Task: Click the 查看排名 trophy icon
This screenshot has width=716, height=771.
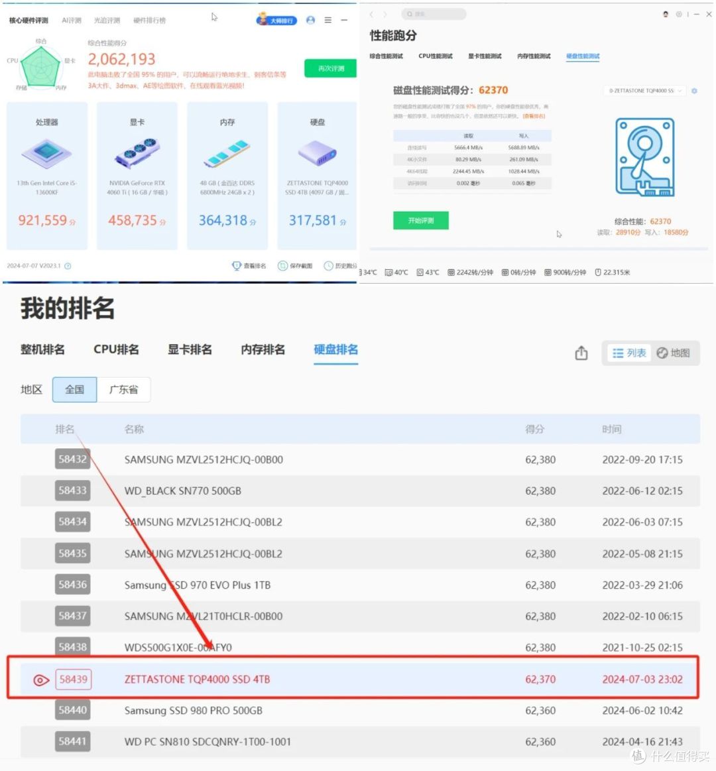Action: (x=237, y=266)
